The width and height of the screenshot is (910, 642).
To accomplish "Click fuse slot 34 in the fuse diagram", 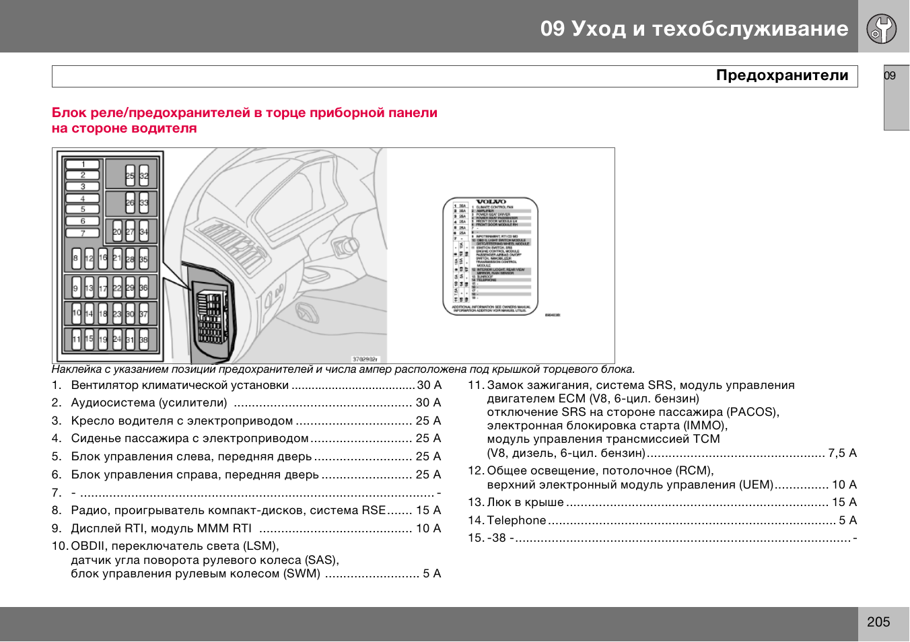I will (x=144, y=231).
